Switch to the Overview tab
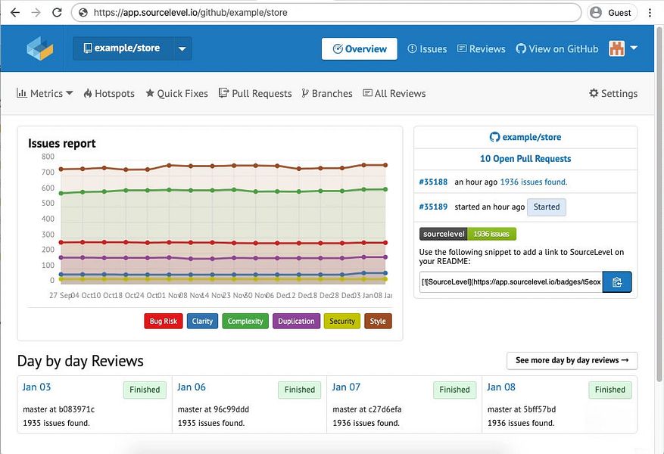This screenshot has width=664, height=454. [x=359, y=48]
